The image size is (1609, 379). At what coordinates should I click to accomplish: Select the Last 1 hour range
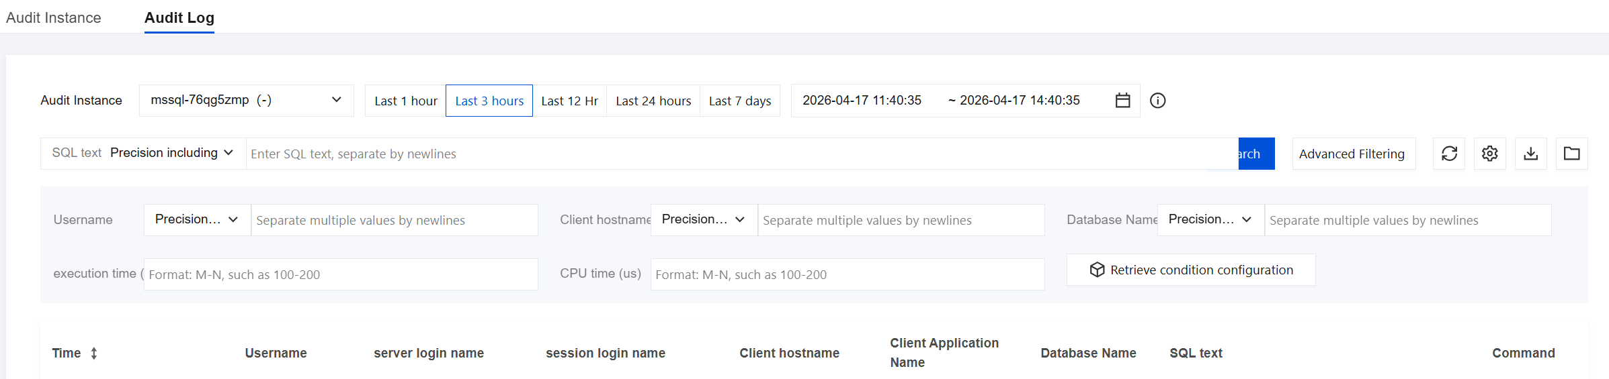(x=405, y=101)
